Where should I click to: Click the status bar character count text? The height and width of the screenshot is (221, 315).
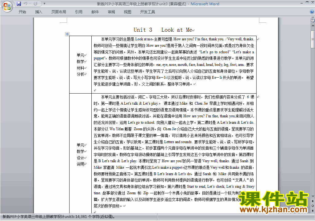(x=59, y=217)
